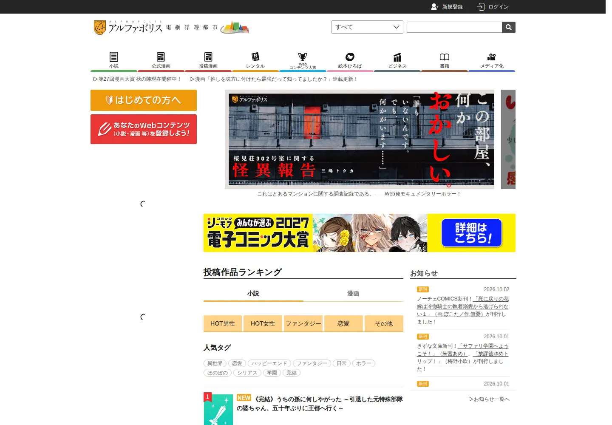Open the 電子コミック大賞 2027 banner
The height and width of the screenshot is (425, 612).
[x=360, y=233]
